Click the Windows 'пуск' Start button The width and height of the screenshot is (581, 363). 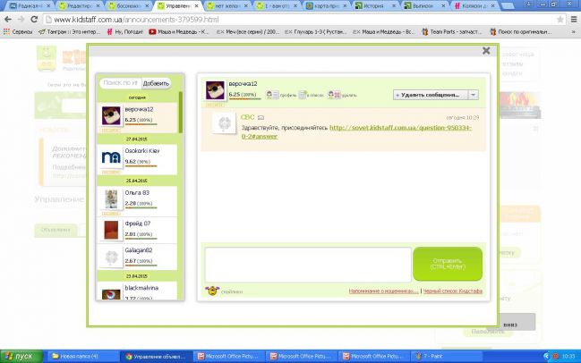coord(20,356)
